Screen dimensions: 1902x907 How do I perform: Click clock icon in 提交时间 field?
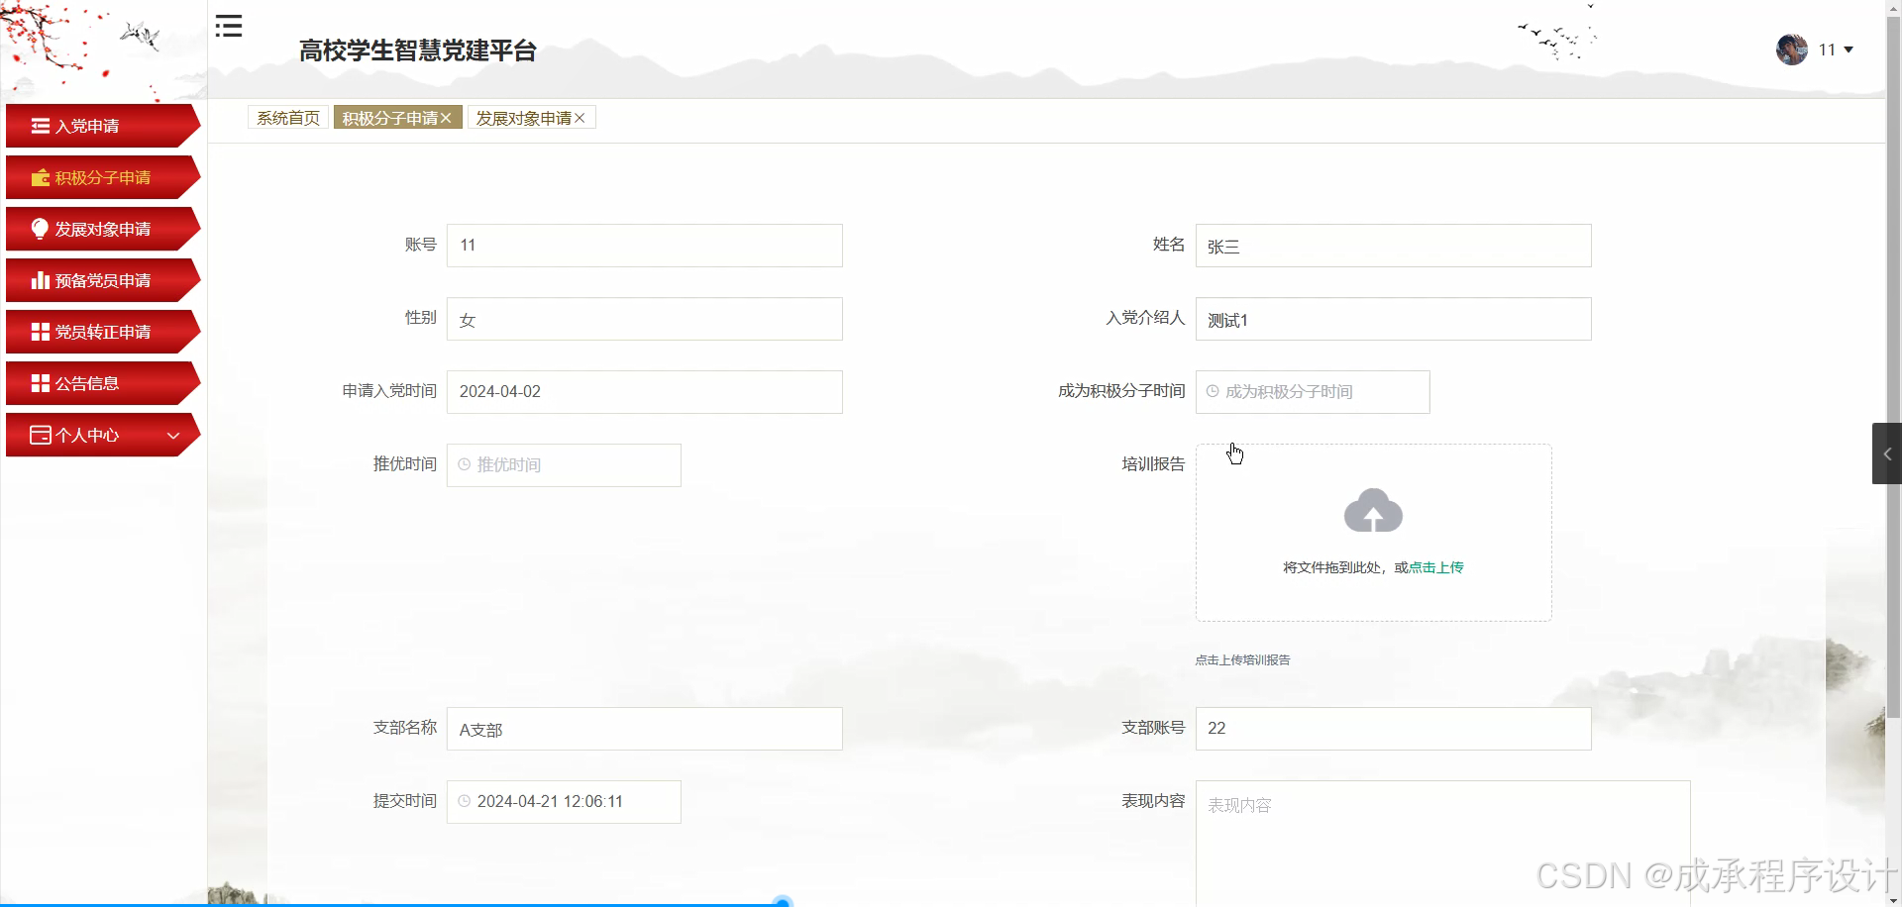tap(464, 801)
